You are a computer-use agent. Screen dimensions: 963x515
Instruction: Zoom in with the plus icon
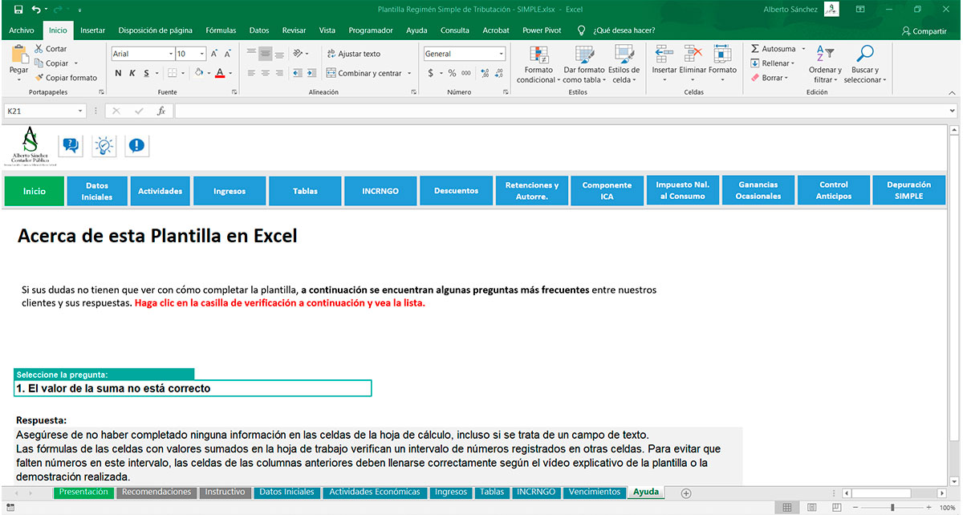coord(931,508)
